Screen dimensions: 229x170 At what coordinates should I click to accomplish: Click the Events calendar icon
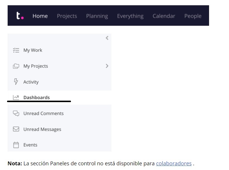(16, 145)
